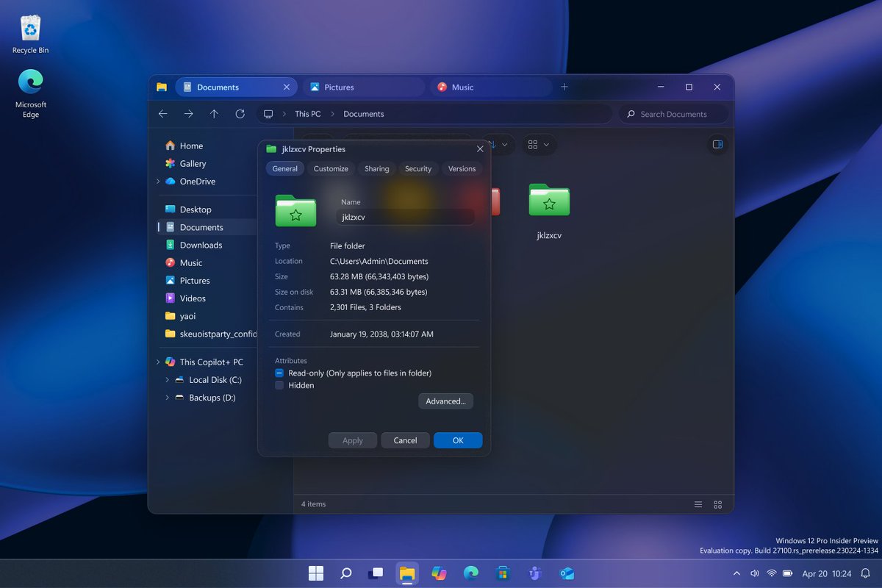Open the Versions tab in Properties

tap(462, 168)
